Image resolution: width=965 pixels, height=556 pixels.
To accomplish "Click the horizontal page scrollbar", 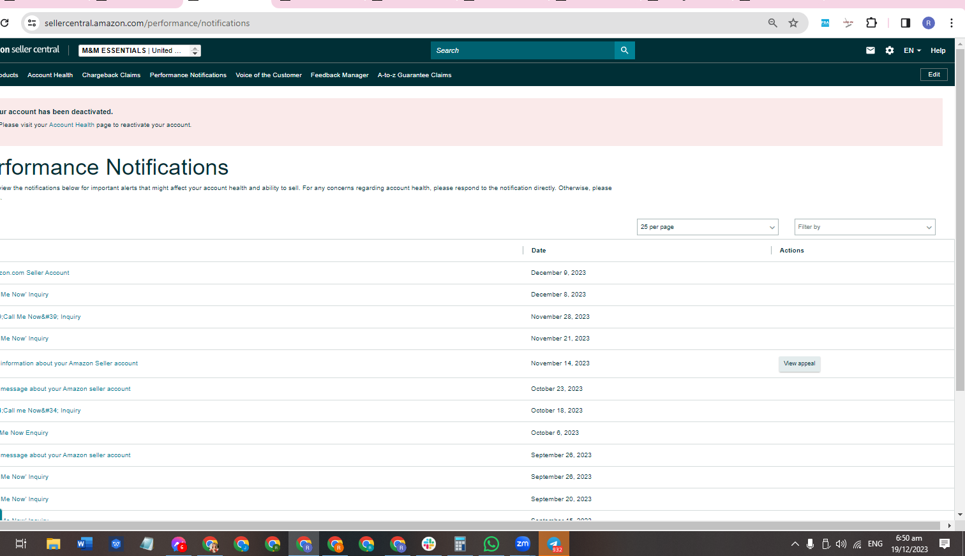I will 470,526.
